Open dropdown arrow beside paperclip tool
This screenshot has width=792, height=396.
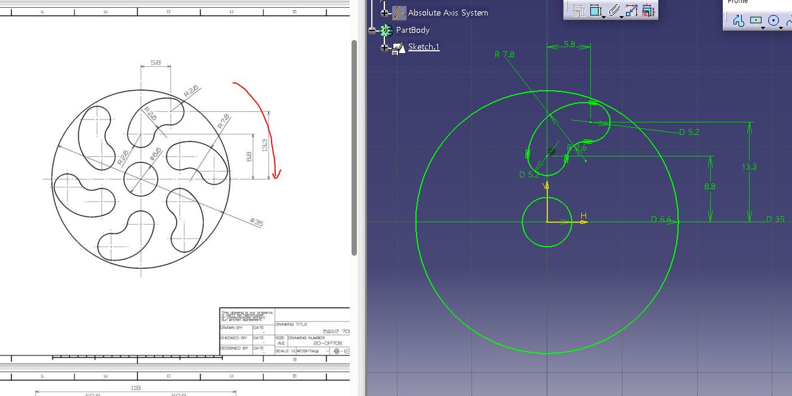pos(622,16)
